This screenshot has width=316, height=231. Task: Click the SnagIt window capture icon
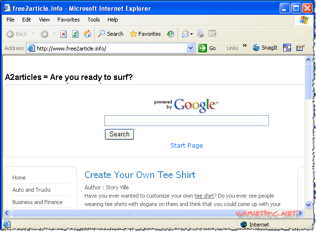pyautogui.click(x=287, y=48)
